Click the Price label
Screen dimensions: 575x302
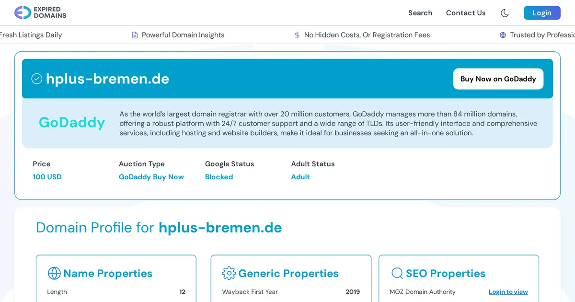(42, 164)
